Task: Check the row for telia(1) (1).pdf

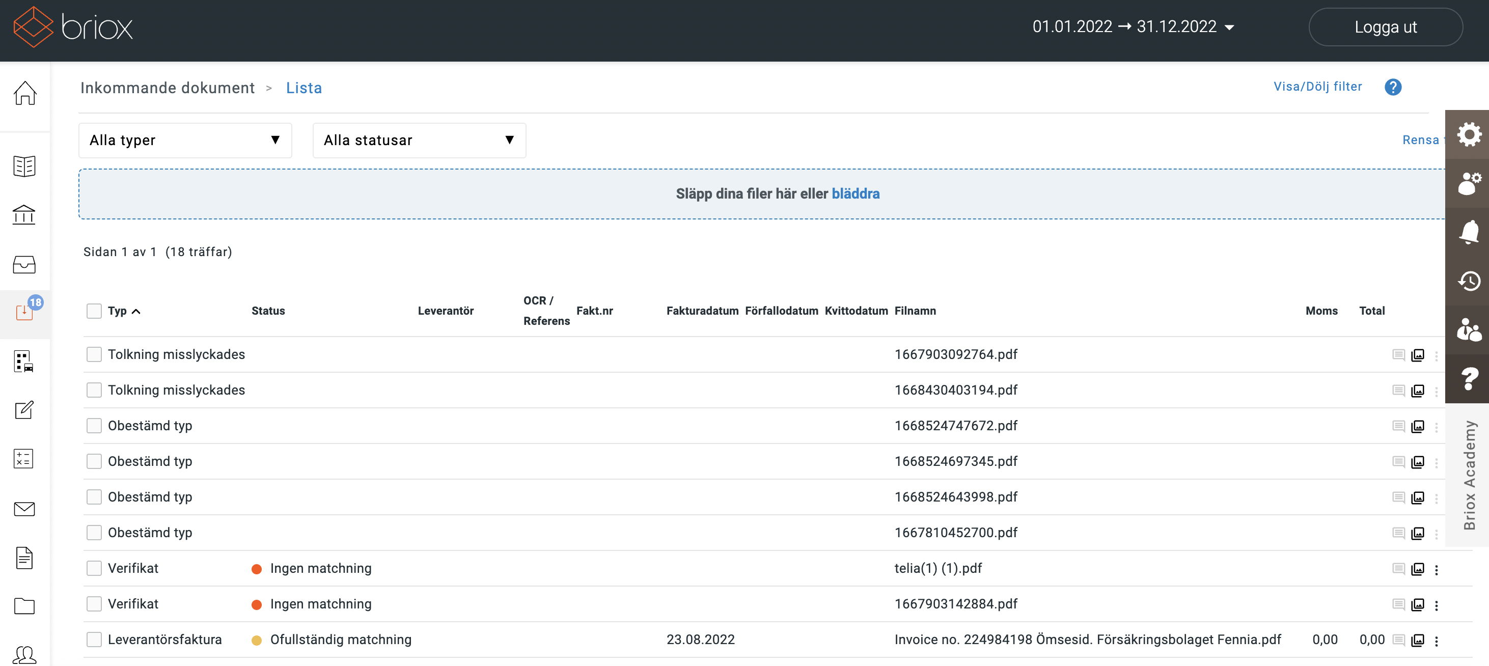Action: (x=94, y=568)
